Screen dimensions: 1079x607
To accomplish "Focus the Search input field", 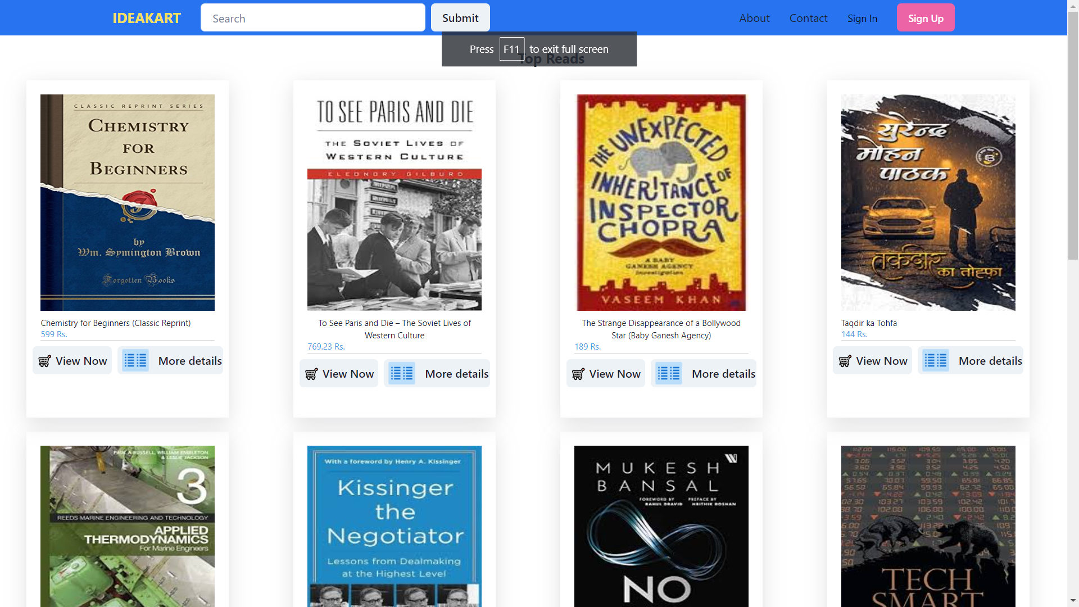I will click(x=312, y=18).
